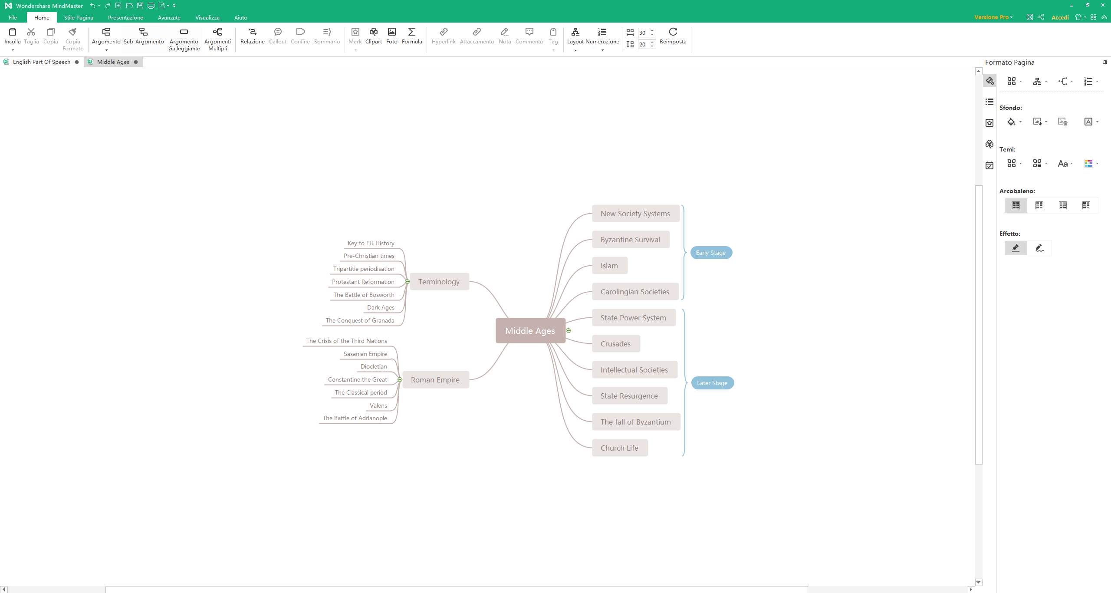
Task: Select the second Arcobaleno rainbow style
Action: [x=1039, y=205]
